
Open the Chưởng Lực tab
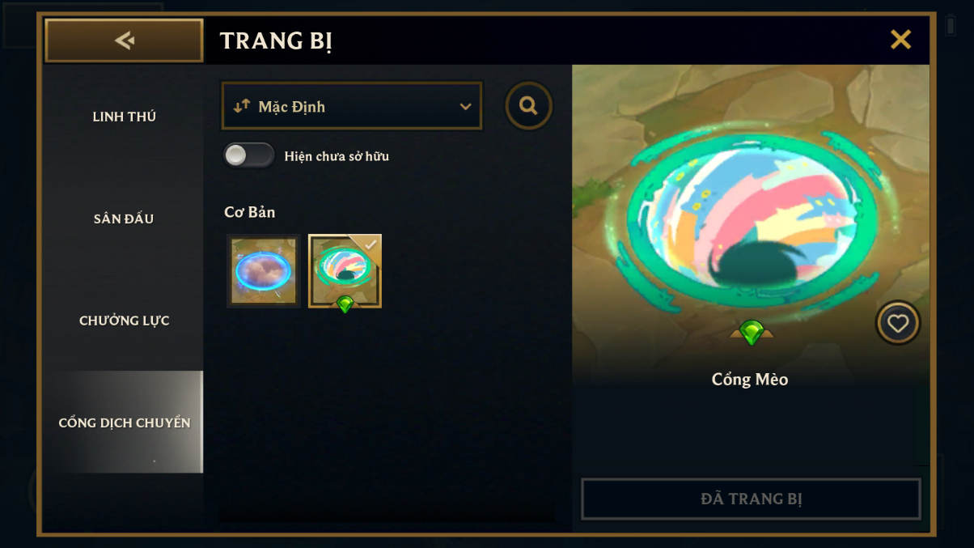pyautogui.click(x=124, y=321)
